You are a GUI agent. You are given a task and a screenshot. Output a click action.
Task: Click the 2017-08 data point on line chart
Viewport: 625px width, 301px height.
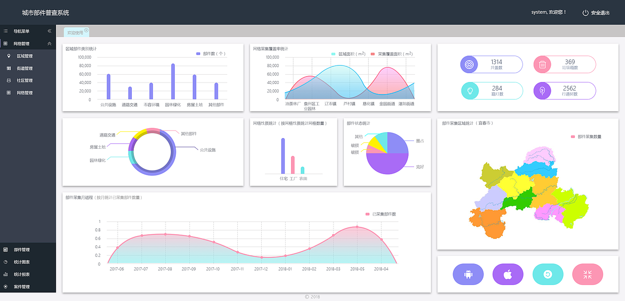[x=165, y=234]
